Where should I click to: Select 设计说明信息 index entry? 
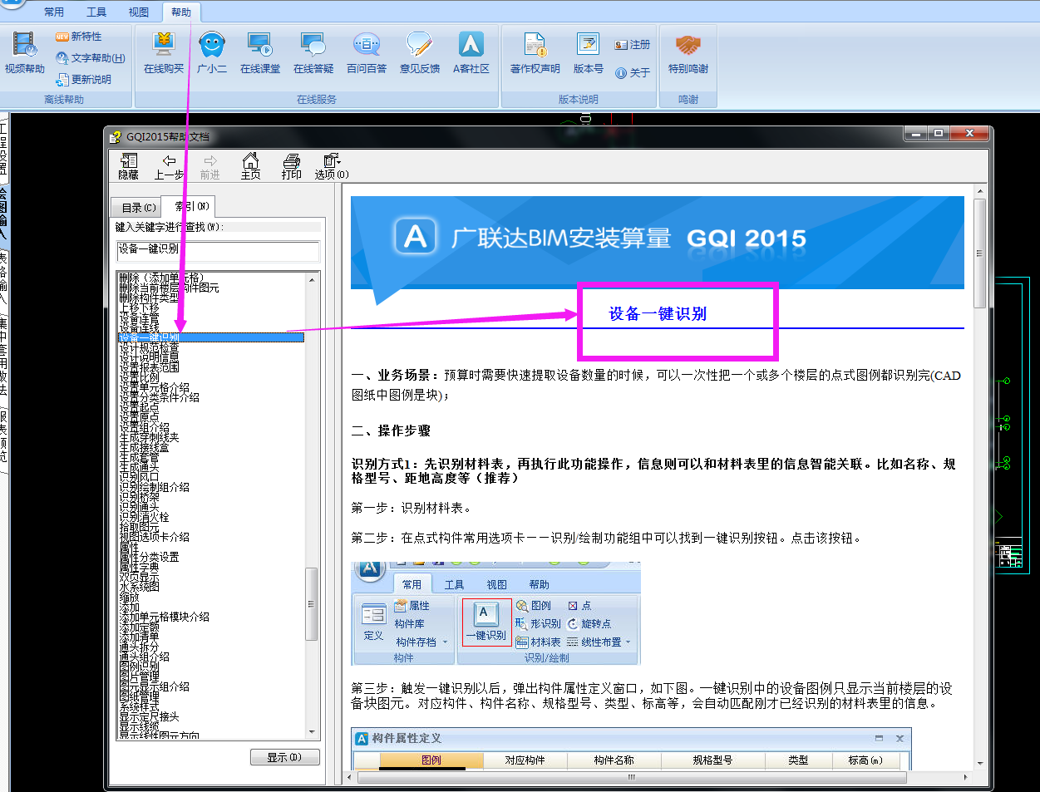point(149,357)
